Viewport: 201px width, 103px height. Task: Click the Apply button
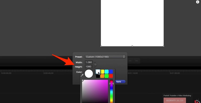click(120, 81)
